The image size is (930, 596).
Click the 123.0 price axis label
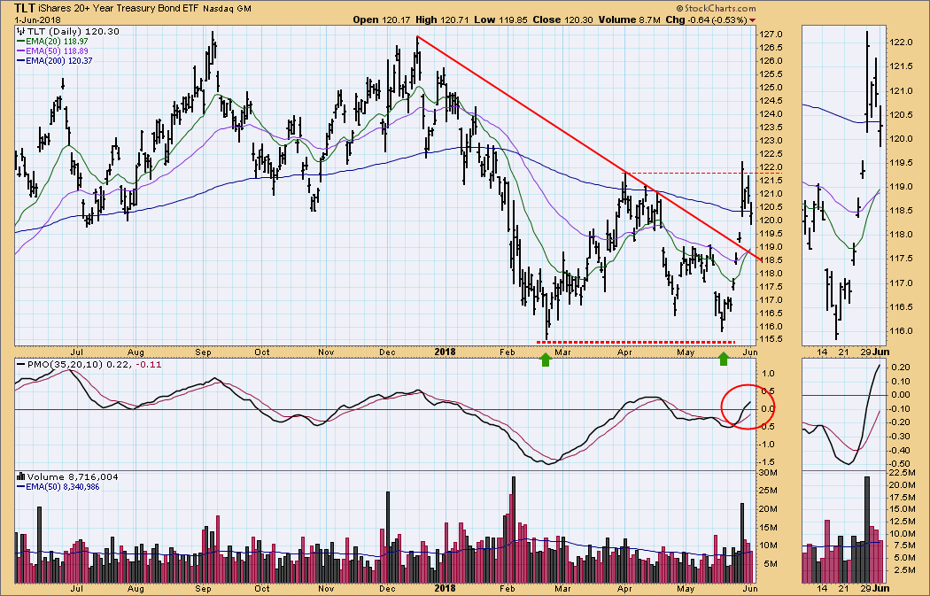click(x=771, y=141)
